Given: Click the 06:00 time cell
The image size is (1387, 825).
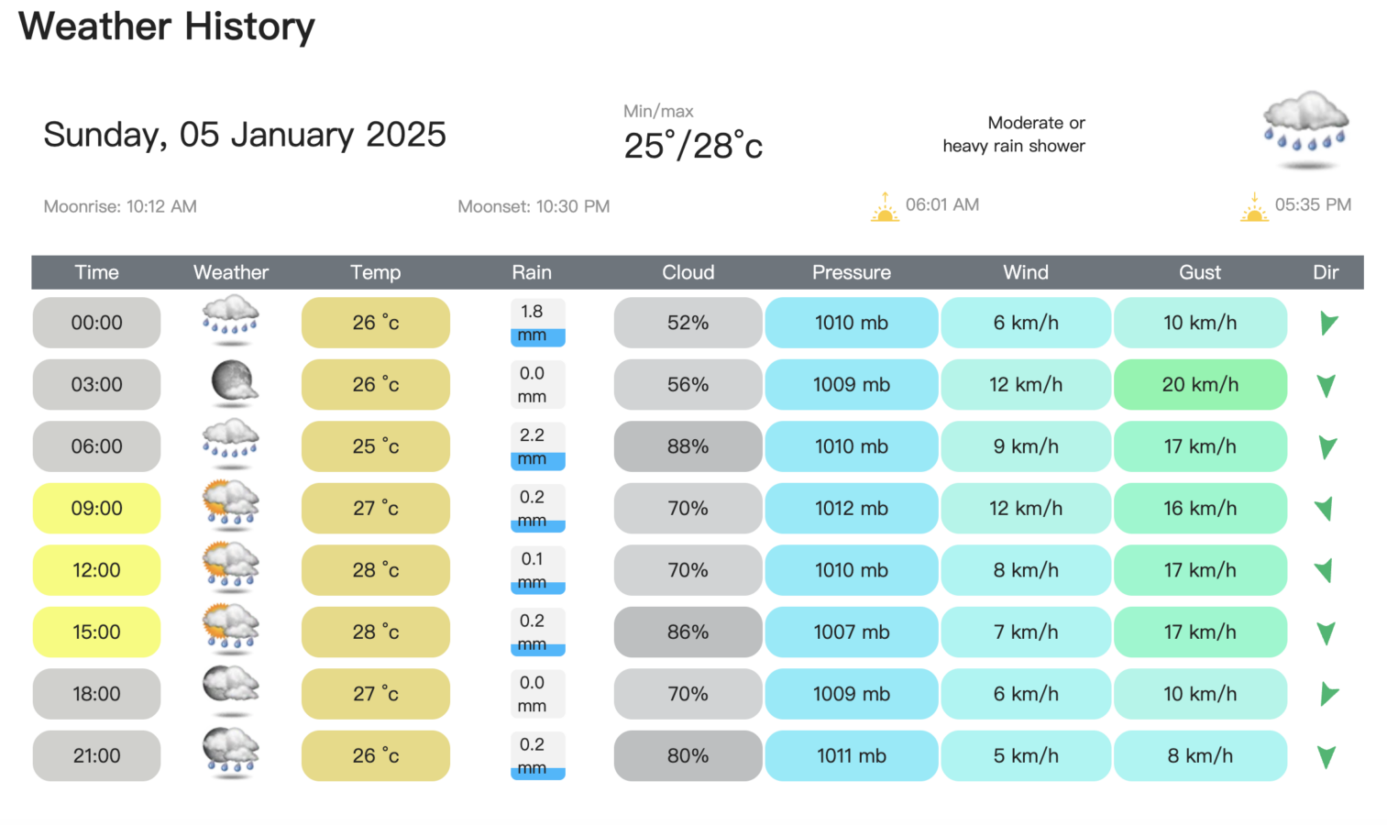Looking at the screenshot, I should click(x=96, y=446).
